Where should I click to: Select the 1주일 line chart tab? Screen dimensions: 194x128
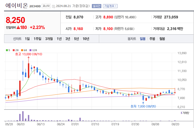click(x=37, y=39)
